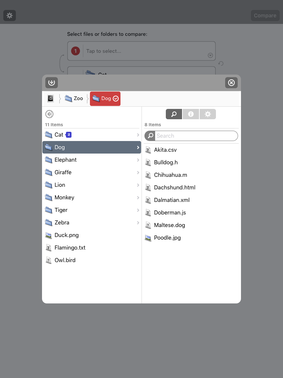Select the Owl.bird file
The width and height of the screenshot is (283, 378).
(x=92, y=260)
